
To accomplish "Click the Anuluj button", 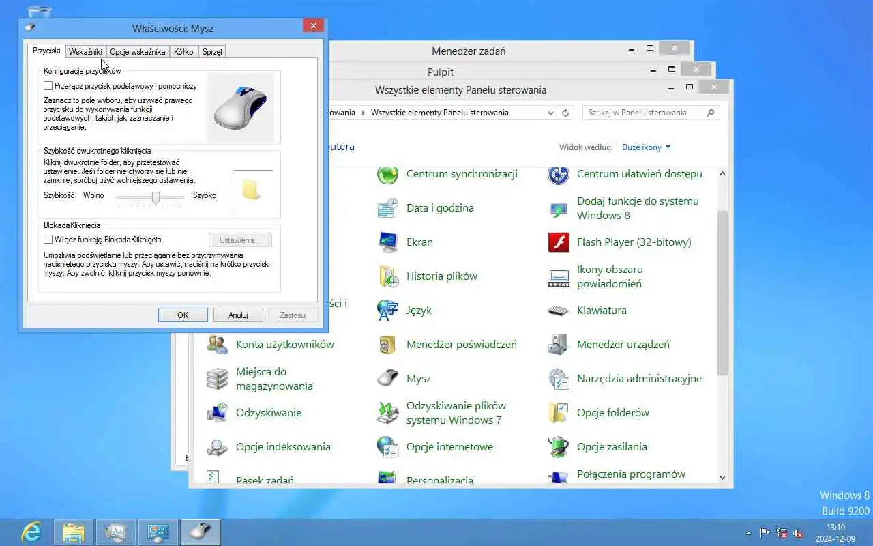I will [x=238, y=315].
